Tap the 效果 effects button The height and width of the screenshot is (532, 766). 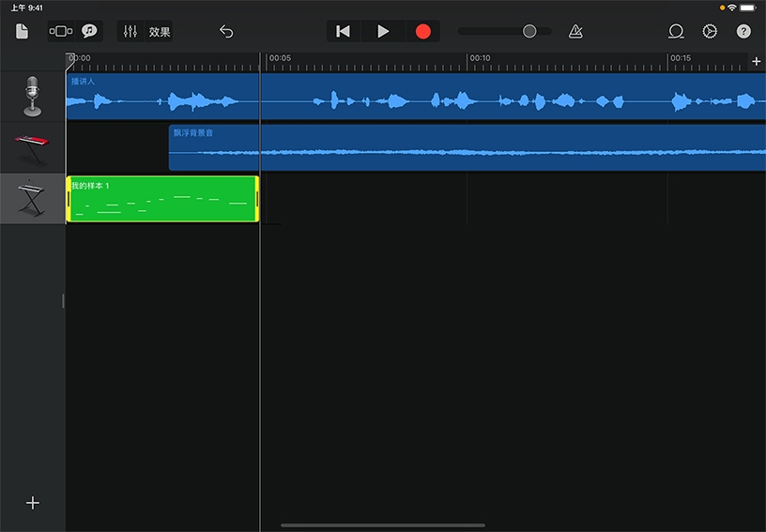pos(160,32)
